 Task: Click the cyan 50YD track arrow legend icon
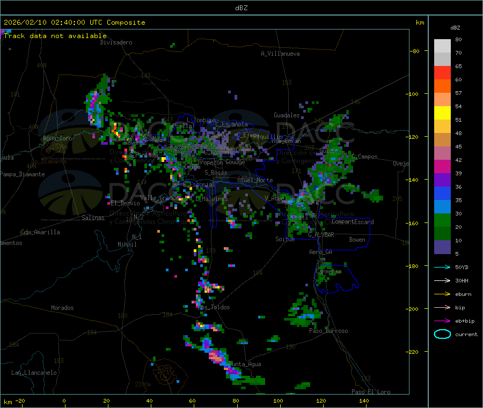pos(442,267)
